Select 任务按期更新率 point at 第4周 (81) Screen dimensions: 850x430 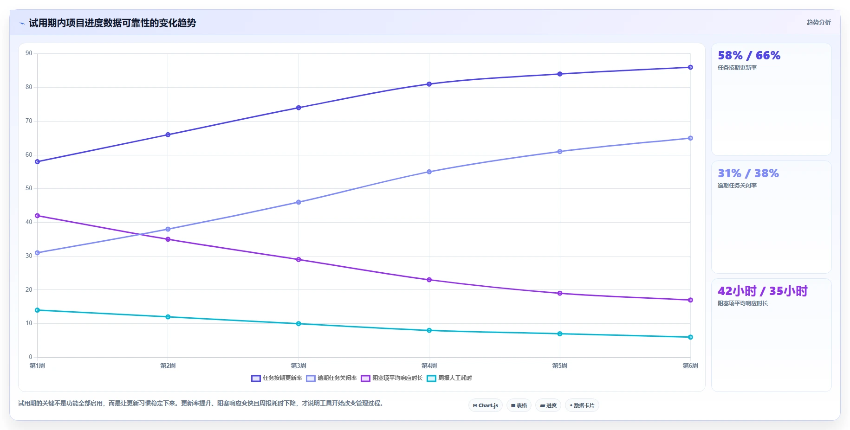pyautogui.click(x=429, y=84)
